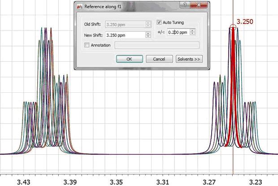This screenshot has height=186, width=278.
Task: Uncheck the Auto Tuning checkbox
Action: tap(160, 22)
